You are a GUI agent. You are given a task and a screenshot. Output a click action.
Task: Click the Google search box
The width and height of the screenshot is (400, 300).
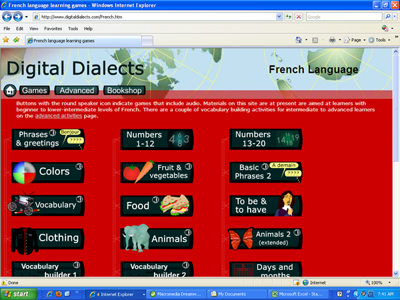[x=344, y=17]
